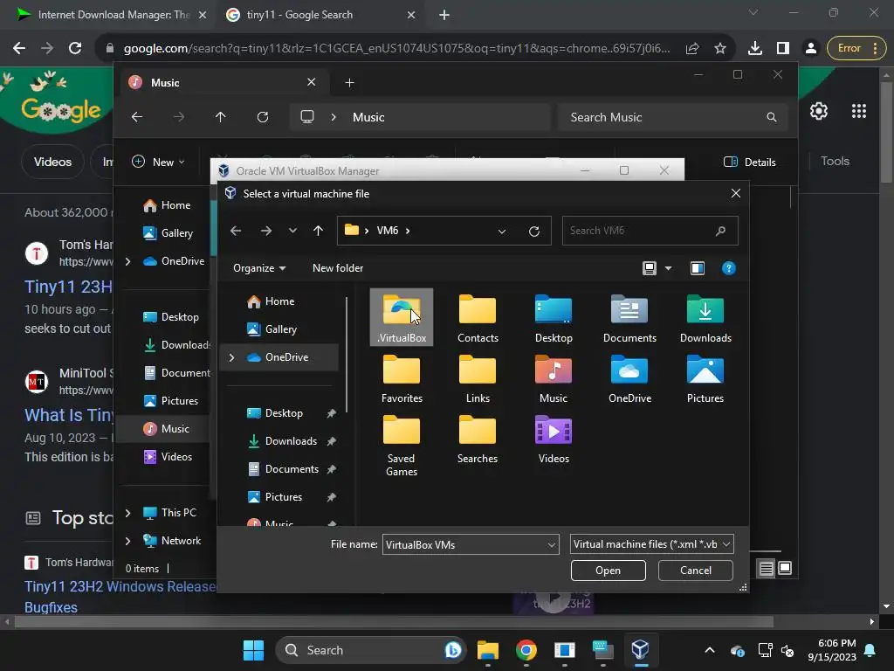Open the Favorites folder
Viewport: 894px width, 671px height.
(x=402, y=377)
